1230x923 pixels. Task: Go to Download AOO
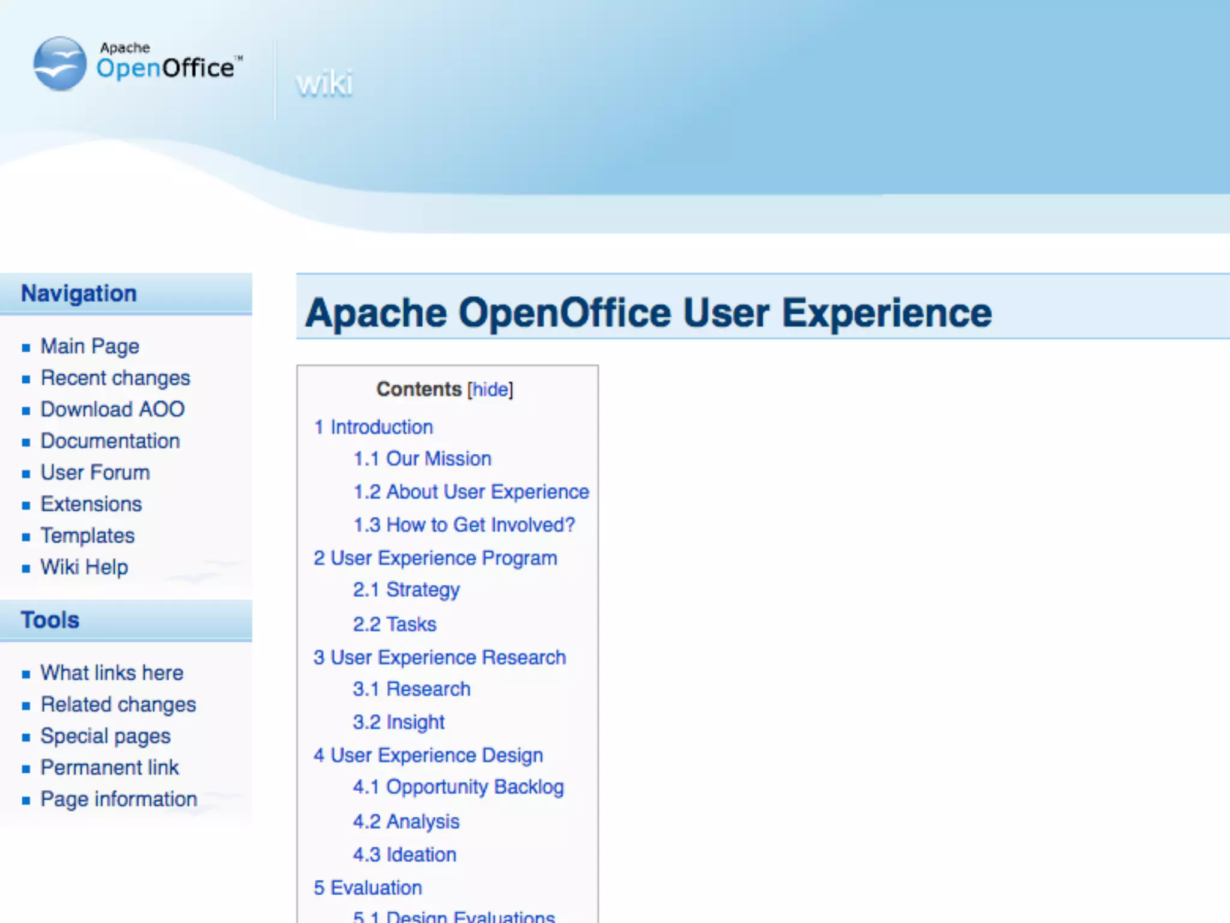112,409
